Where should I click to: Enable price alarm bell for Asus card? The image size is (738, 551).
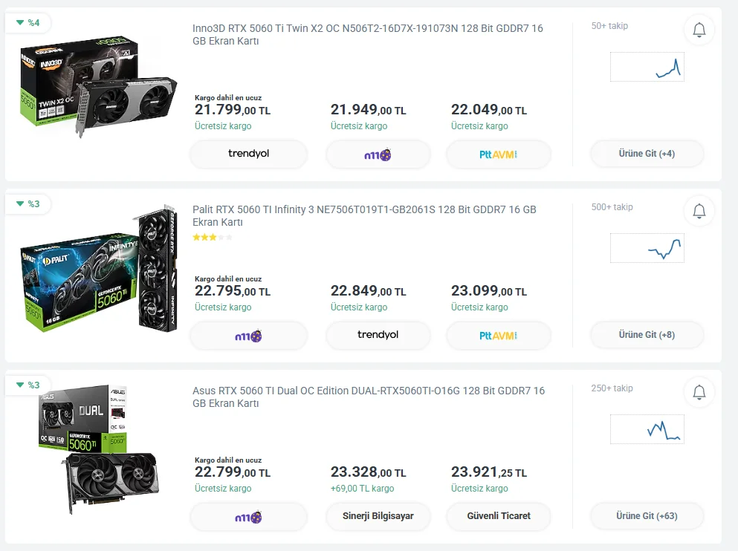(699, 392)
